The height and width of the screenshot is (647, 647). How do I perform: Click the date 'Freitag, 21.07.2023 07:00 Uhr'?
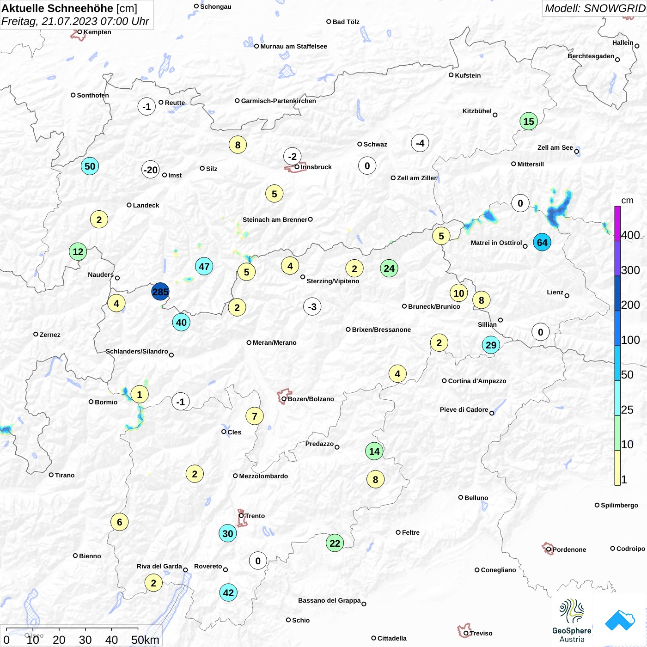pos(75,21)
